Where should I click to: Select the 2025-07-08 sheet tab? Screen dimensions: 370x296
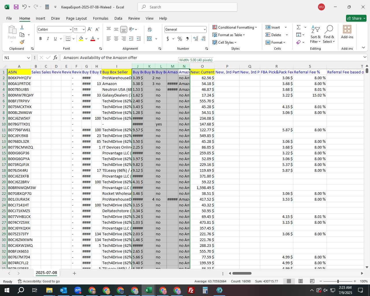(46, 273)
